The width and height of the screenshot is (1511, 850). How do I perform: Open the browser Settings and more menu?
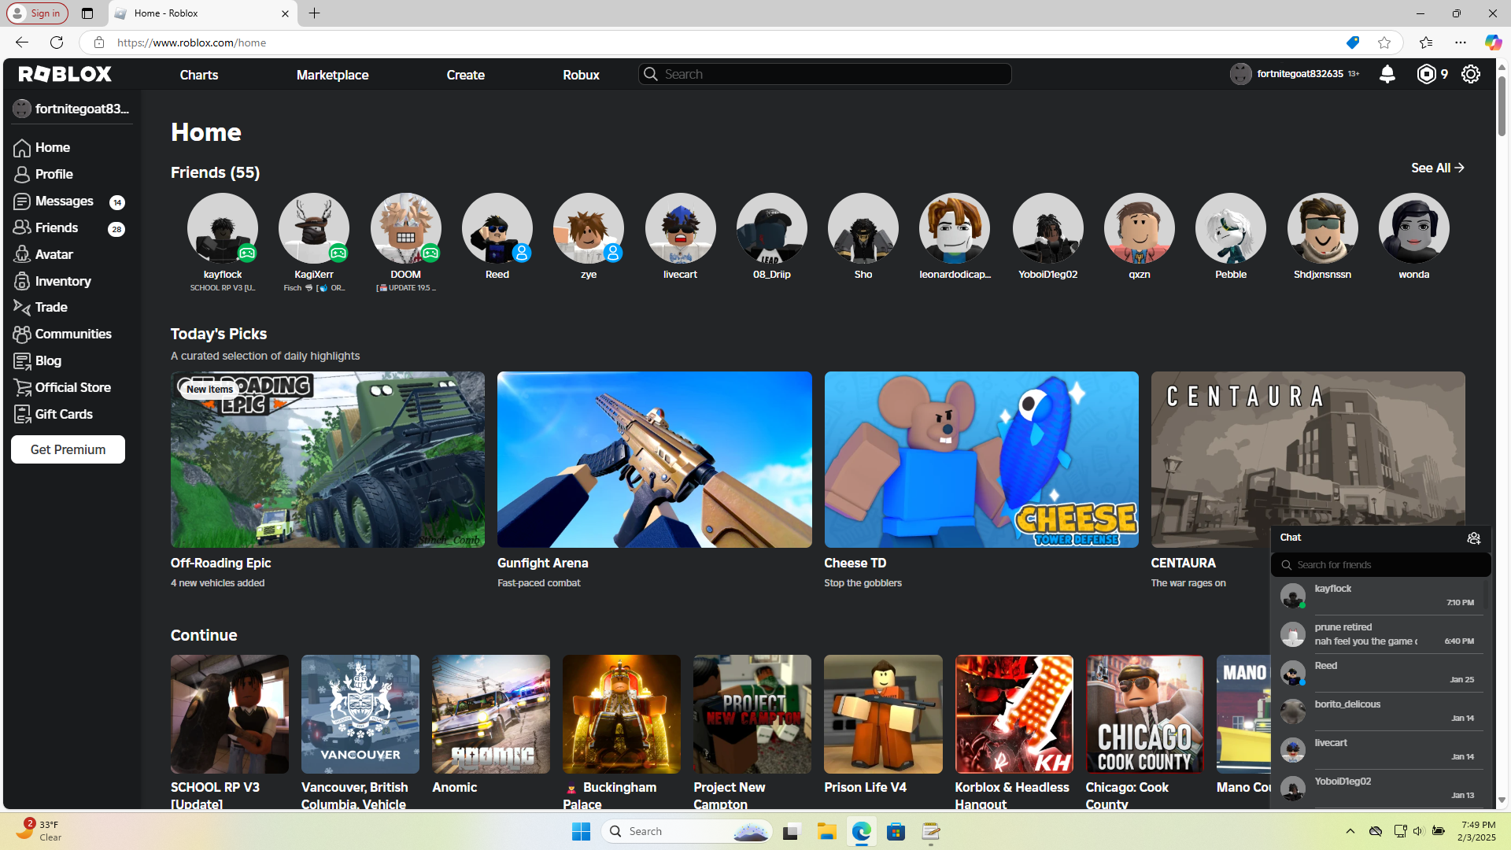click(1461, 42)
